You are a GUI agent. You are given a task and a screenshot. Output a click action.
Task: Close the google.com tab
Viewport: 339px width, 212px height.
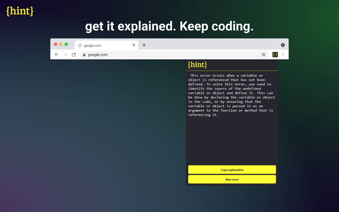134,45
